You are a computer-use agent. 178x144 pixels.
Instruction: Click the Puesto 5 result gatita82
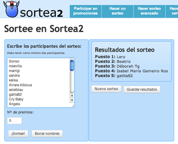(125, 76)
